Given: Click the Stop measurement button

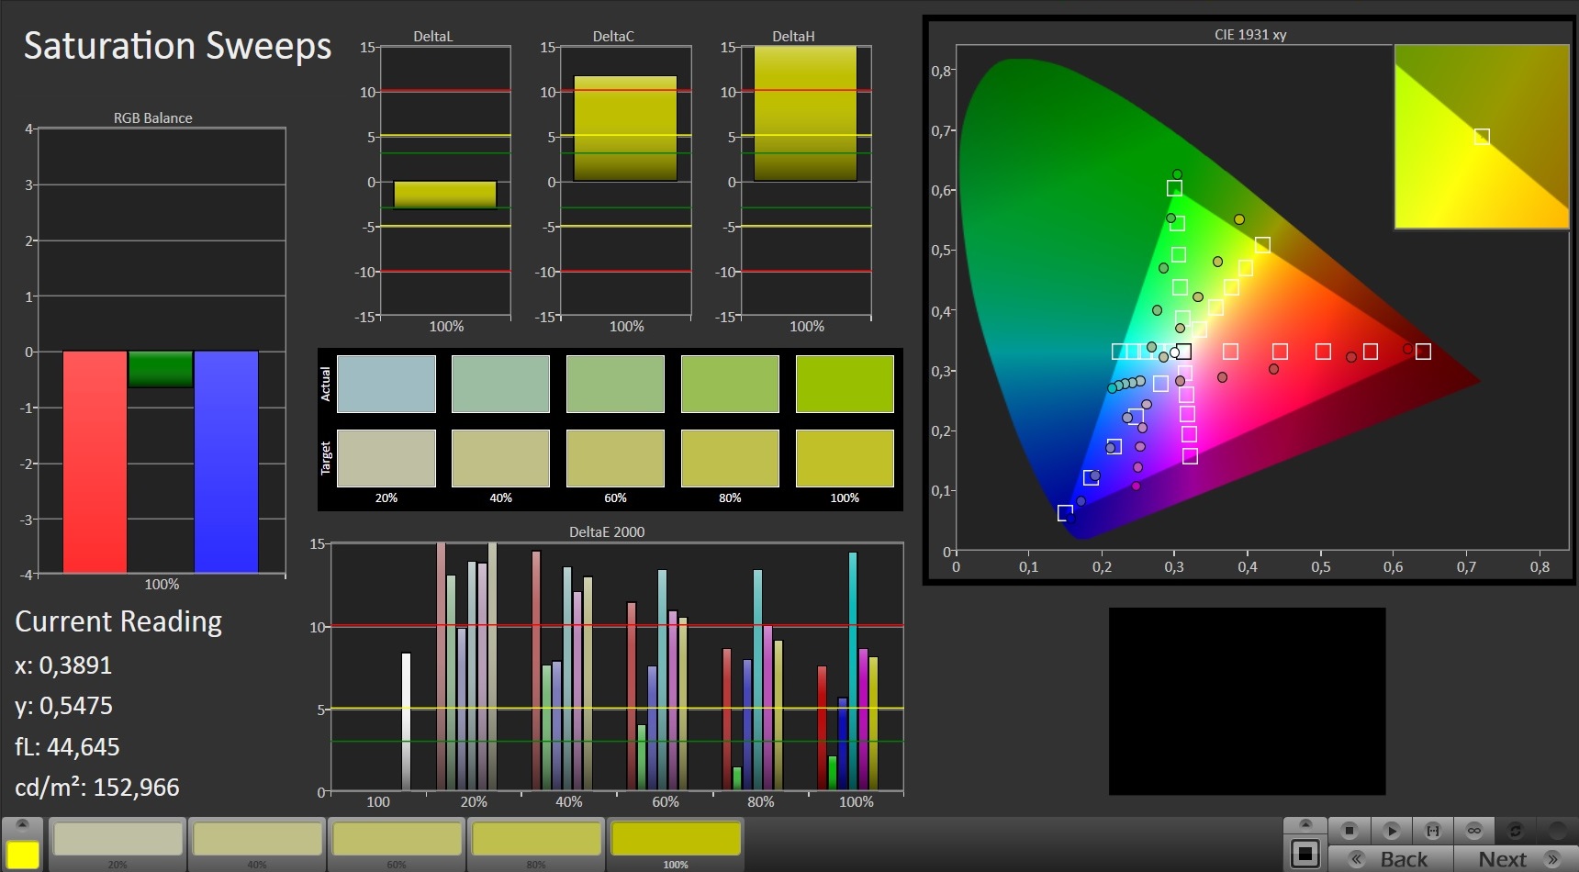Looking at the screenshot, I should pos(1349,831).
